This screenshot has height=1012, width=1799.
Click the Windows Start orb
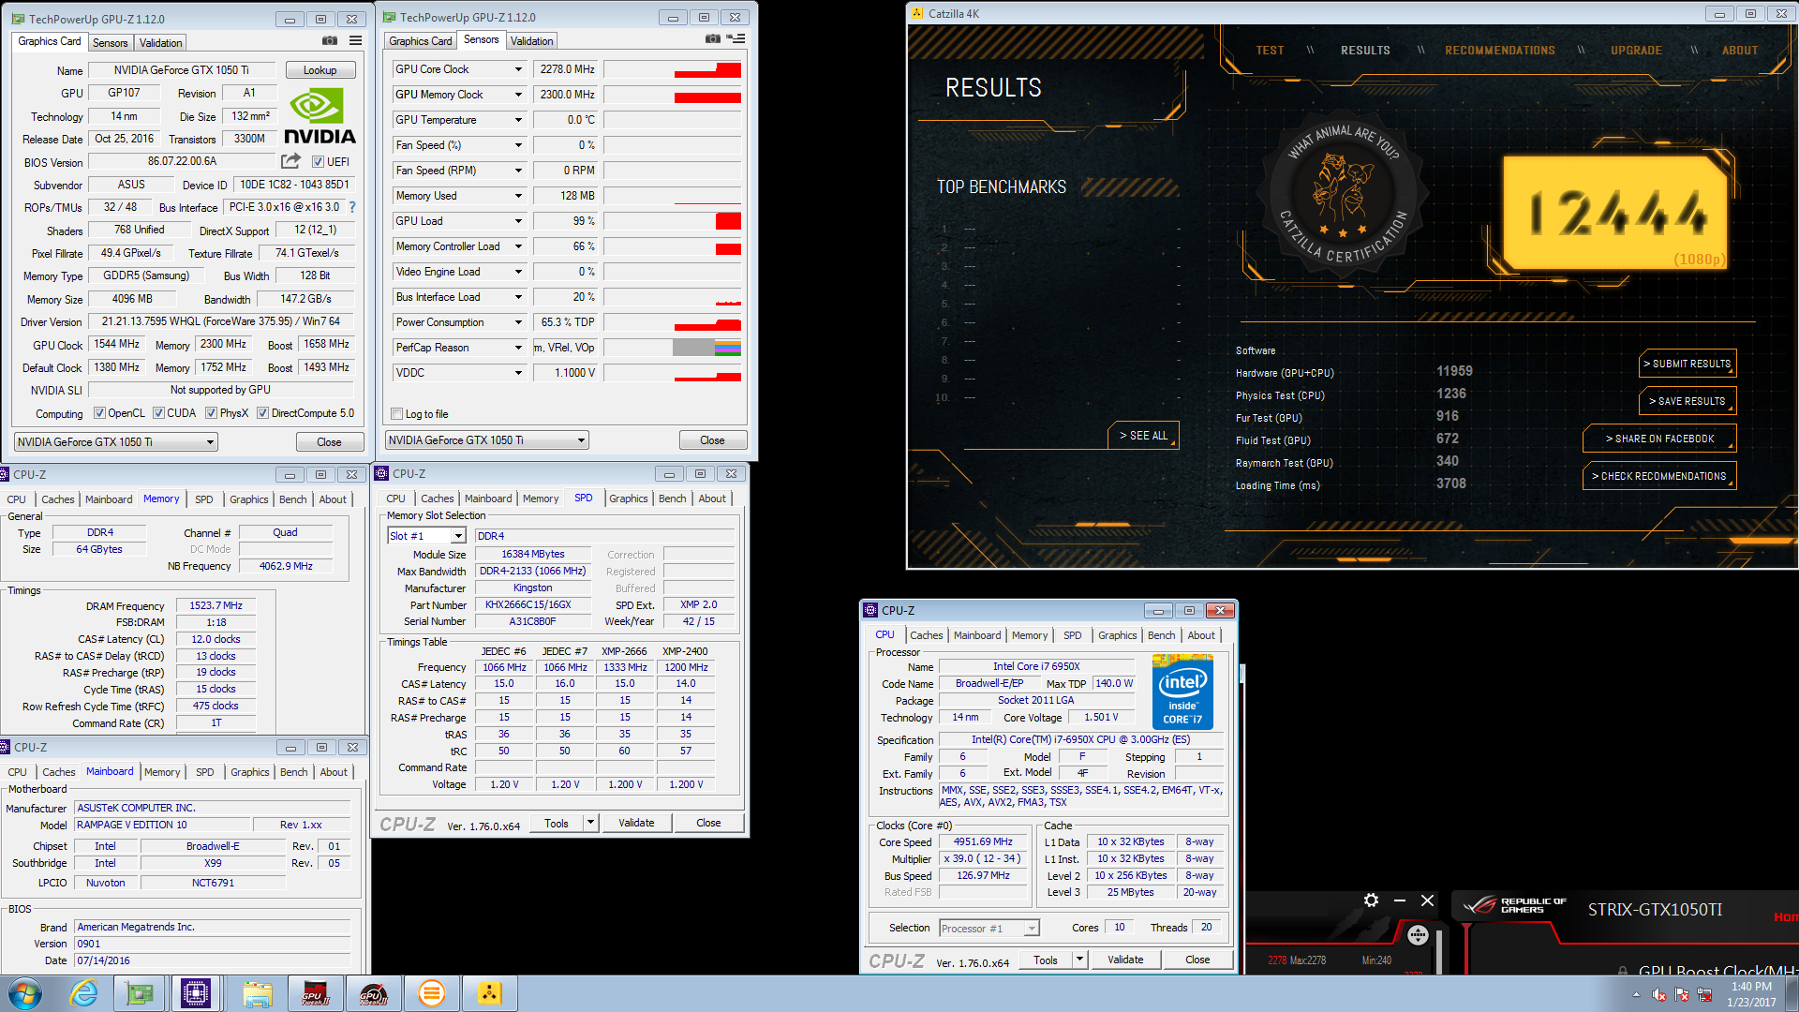point(25,993)
